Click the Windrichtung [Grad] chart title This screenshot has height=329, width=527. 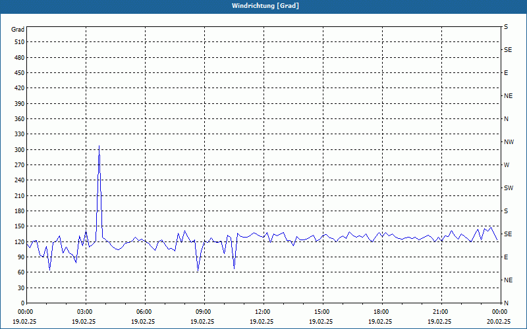click(265, 6)
